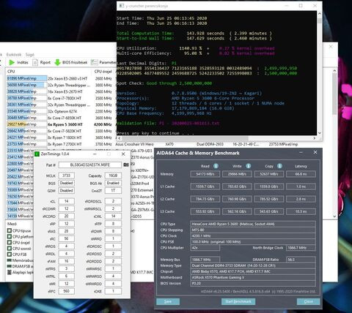Click the CPU szorzó row icon
Image resolution: width=352 pixels, height=313 pixels.
(x=10, y=249)
